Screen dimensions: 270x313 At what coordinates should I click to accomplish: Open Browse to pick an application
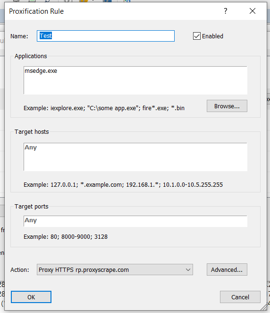coord(227,106)
